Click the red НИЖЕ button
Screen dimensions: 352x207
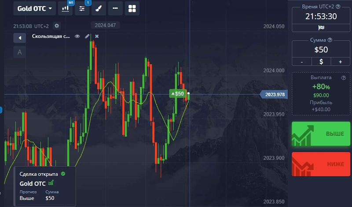(x=321, y=164)
